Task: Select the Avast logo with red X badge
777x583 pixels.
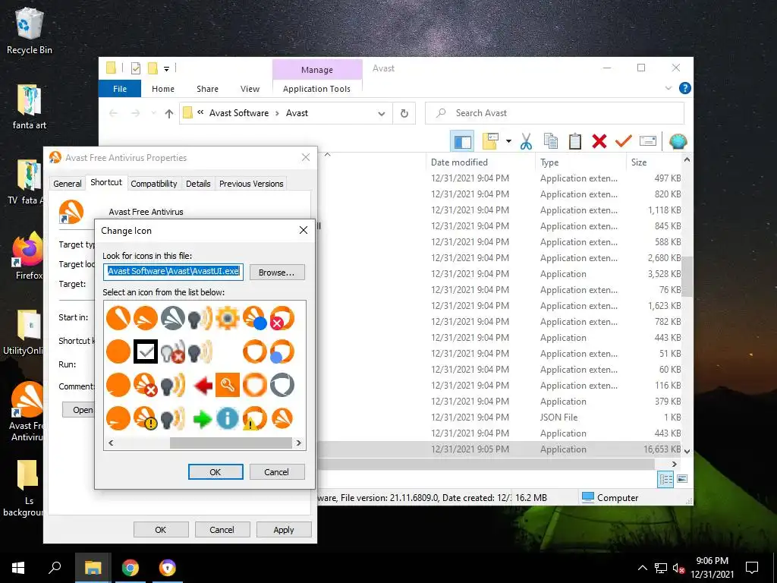Action: (x=146, y=385)
